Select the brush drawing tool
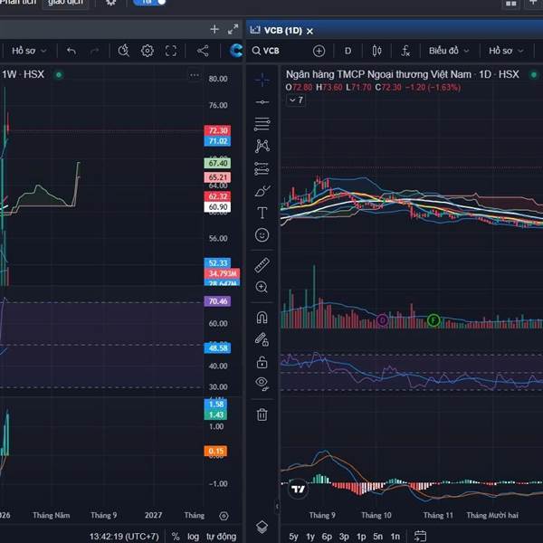Image resolution: width=543 pixels, height=543 pixels. click(262, 190)
